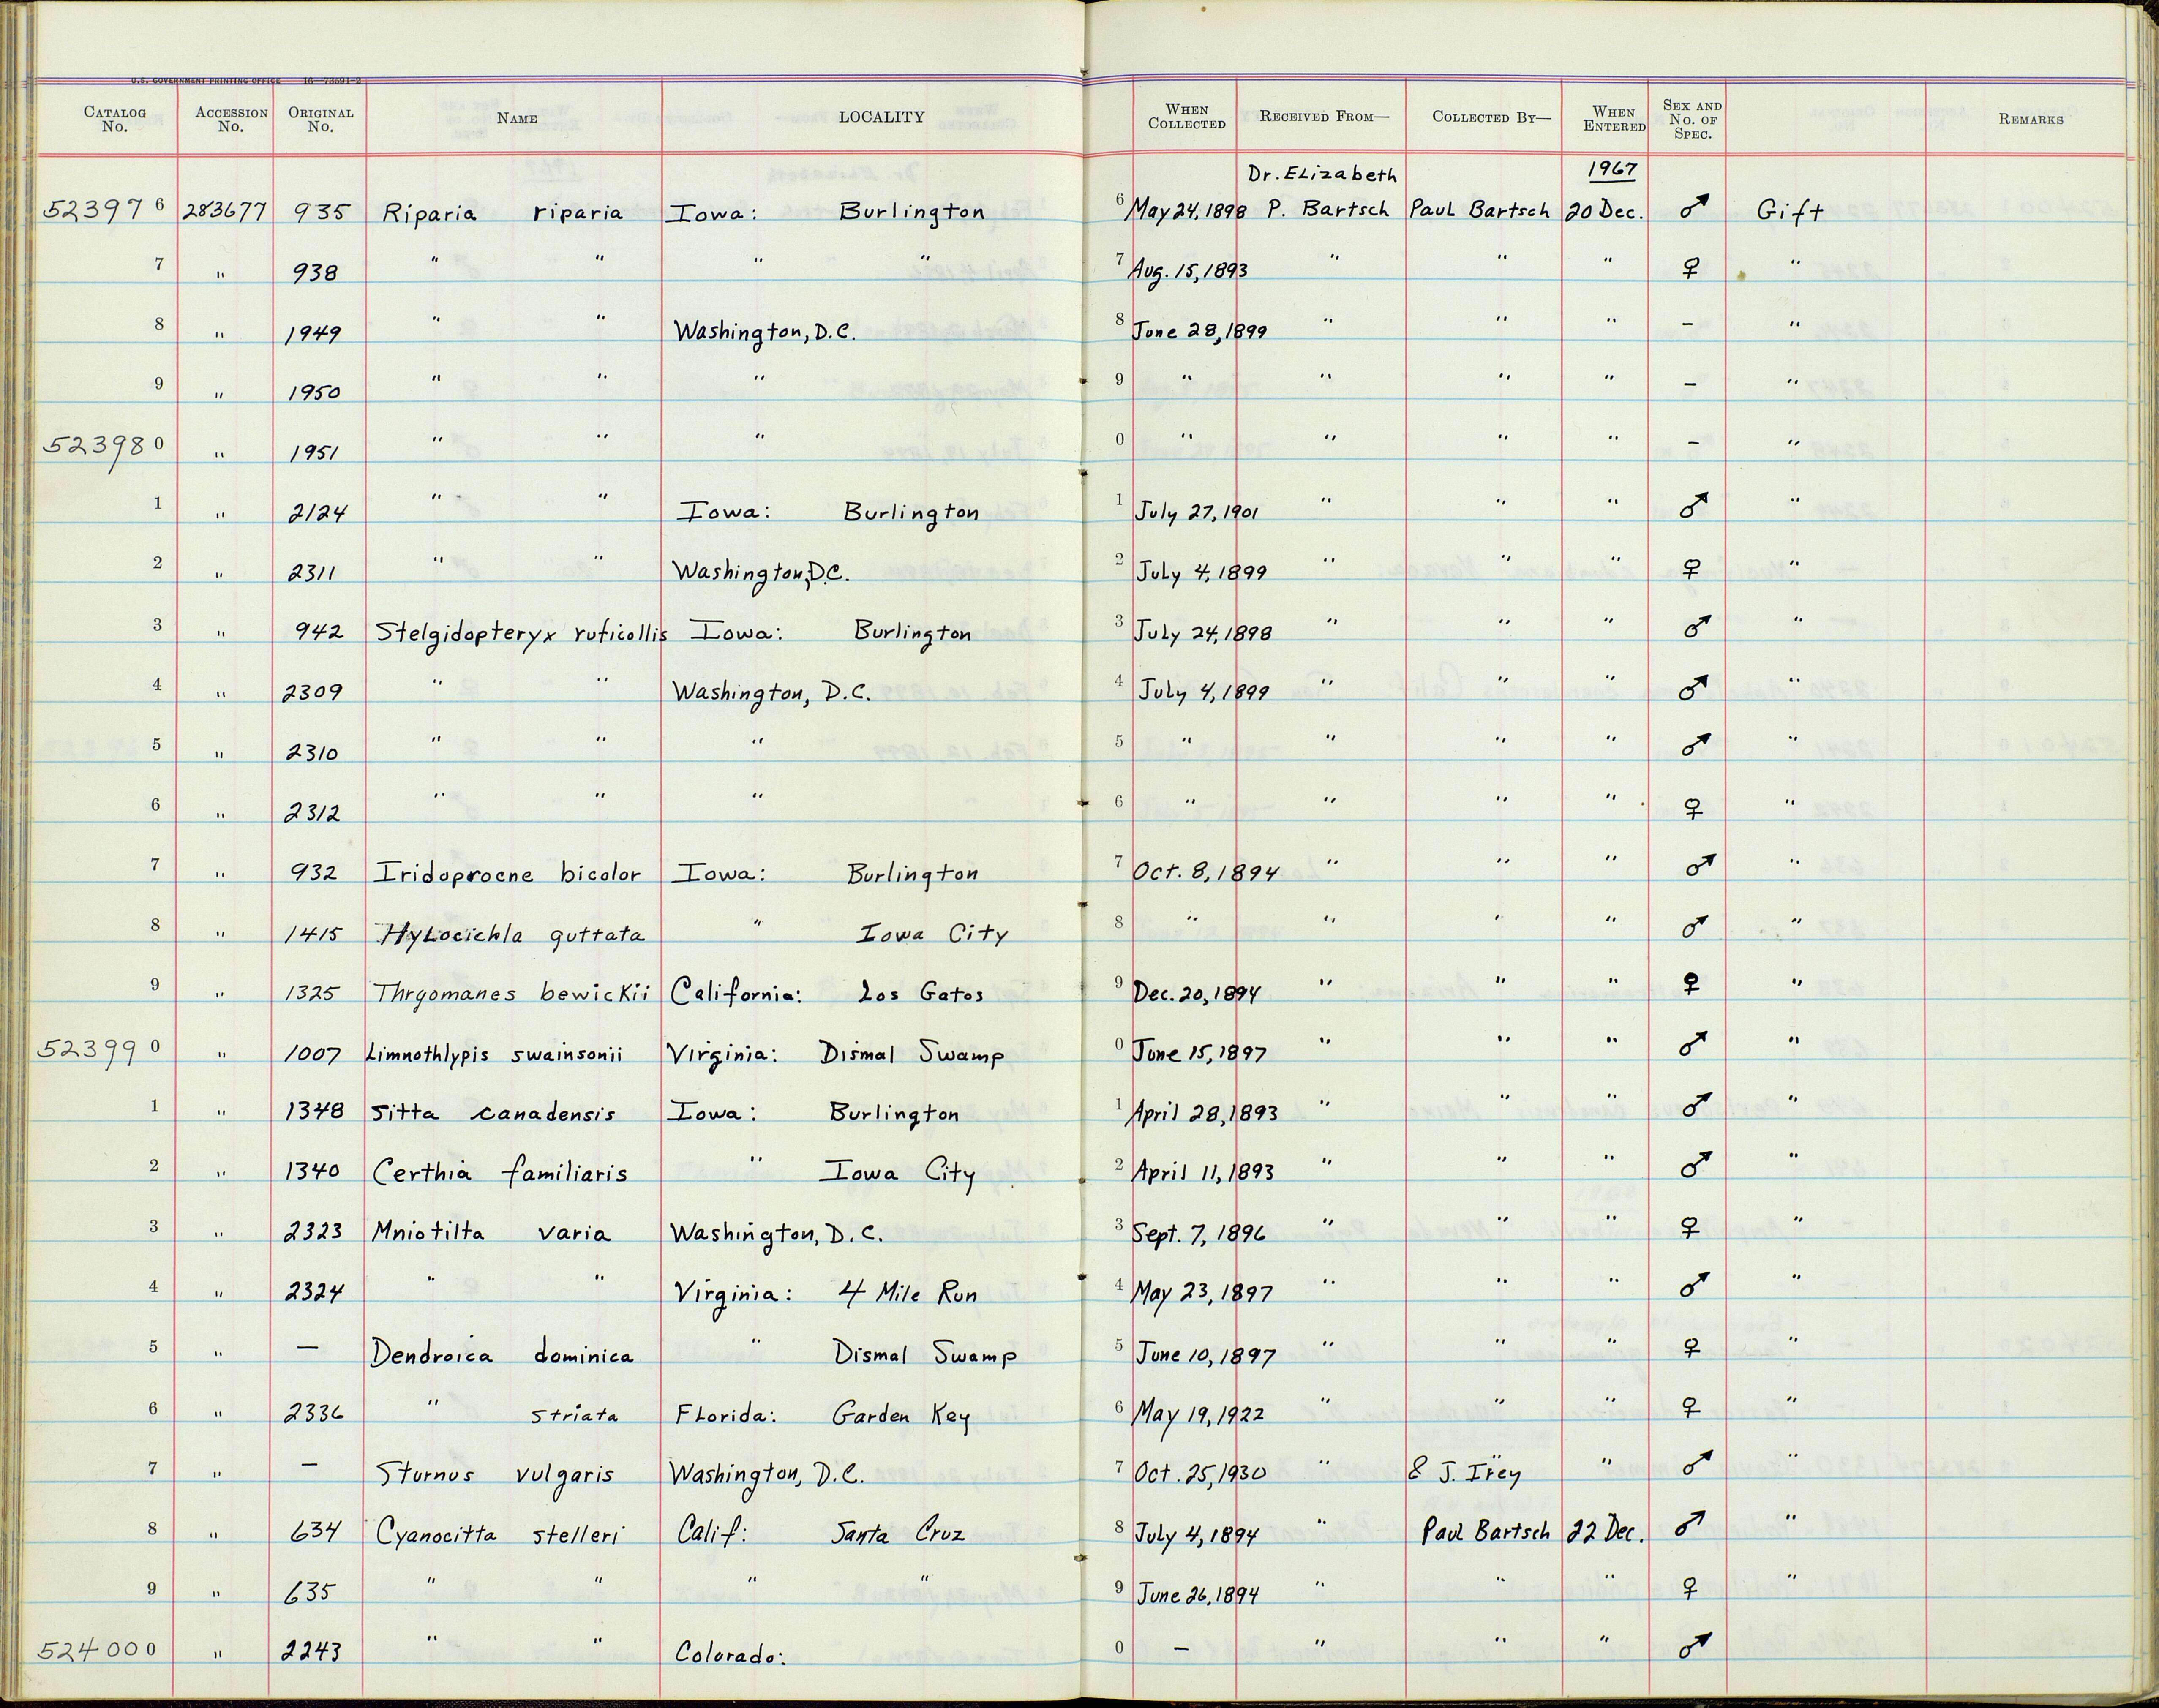Viewport: 2159px width, 1708px height.
Task: Click the 'When Entered' column header
Action: pyautogui.click(x=1614, y=119)
